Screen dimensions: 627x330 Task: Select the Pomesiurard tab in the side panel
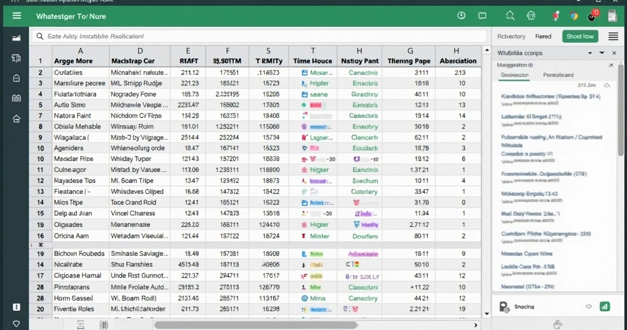[x=558, y=75]
